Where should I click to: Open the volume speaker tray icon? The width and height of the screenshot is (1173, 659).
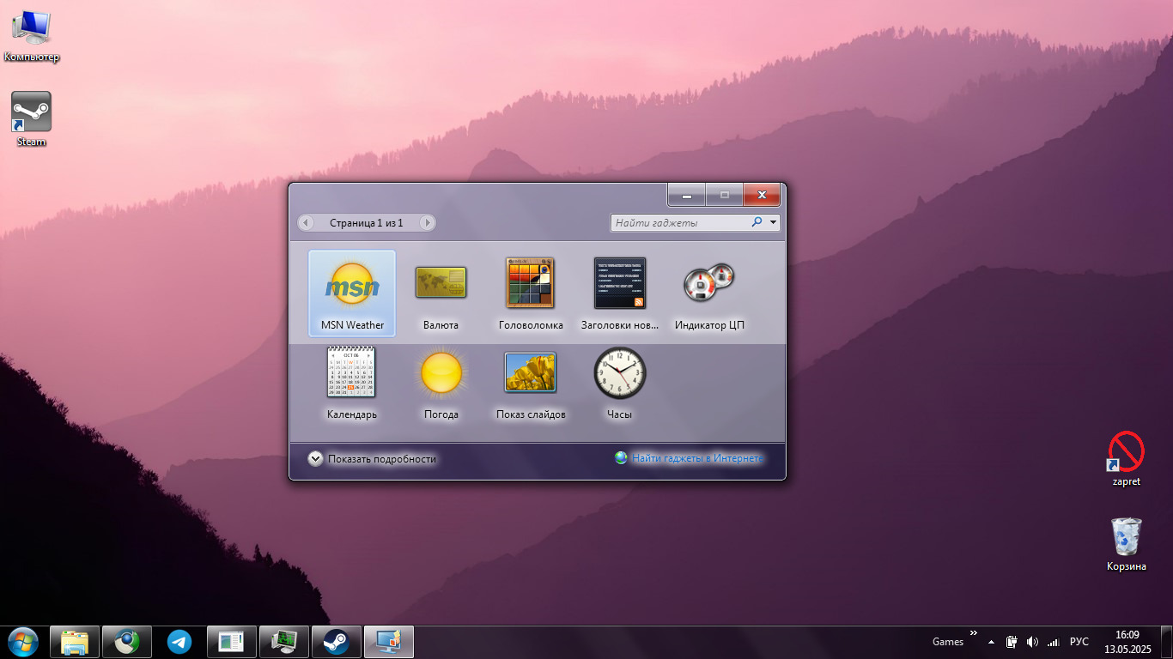[x=1032, y=642]
